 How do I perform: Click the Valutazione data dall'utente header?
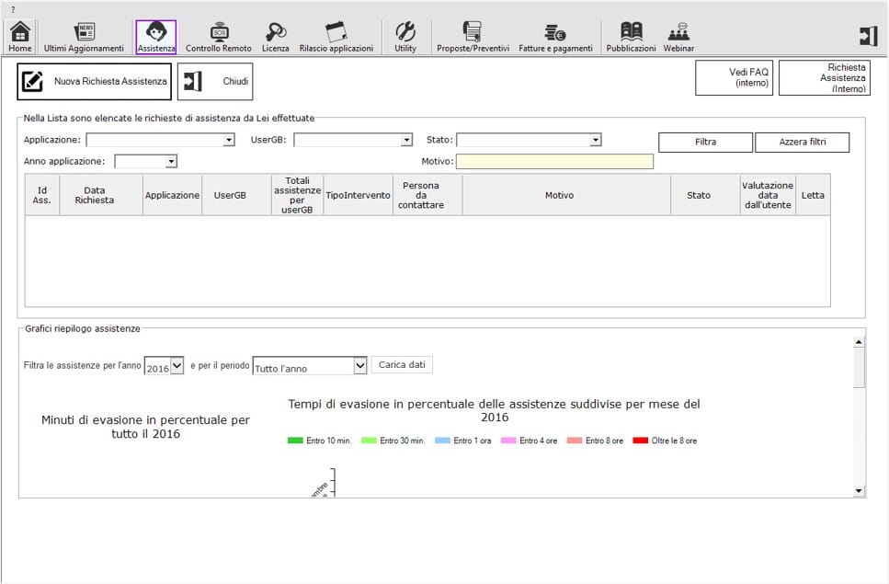click(768, 195)
